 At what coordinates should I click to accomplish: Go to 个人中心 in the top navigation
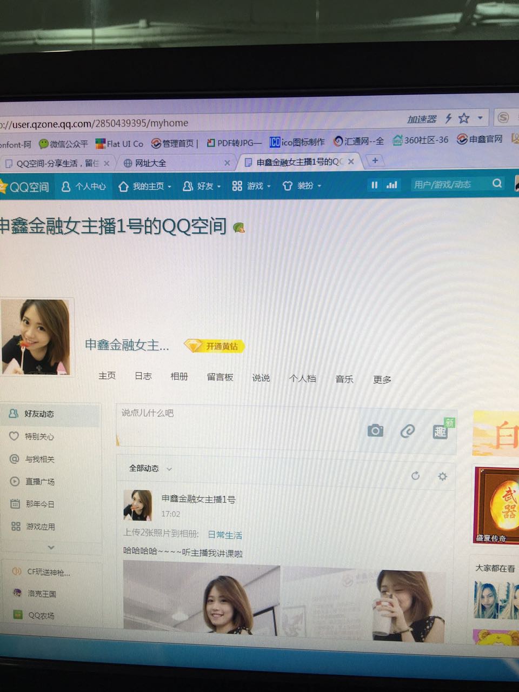pos(83,187)
